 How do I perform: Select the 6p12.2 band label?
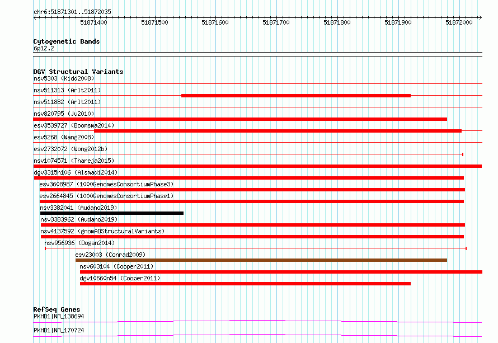(x=44, y=48)
